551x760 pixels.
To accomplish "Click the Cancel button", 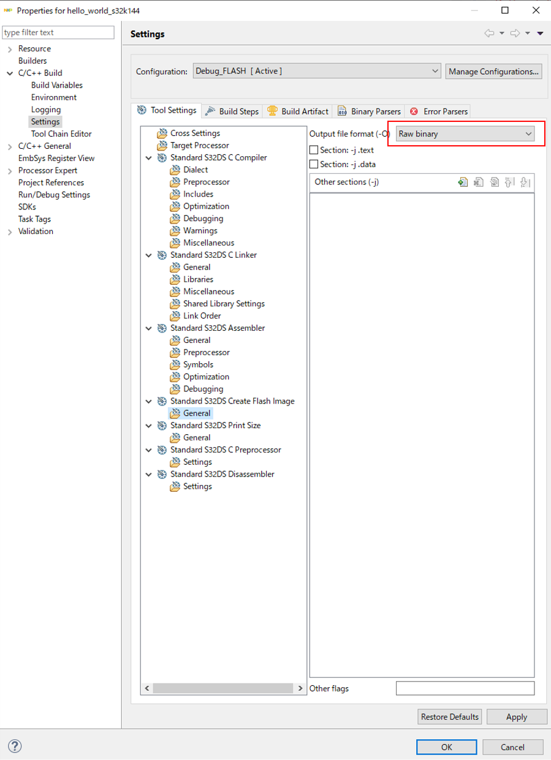I will coord(512,747).
